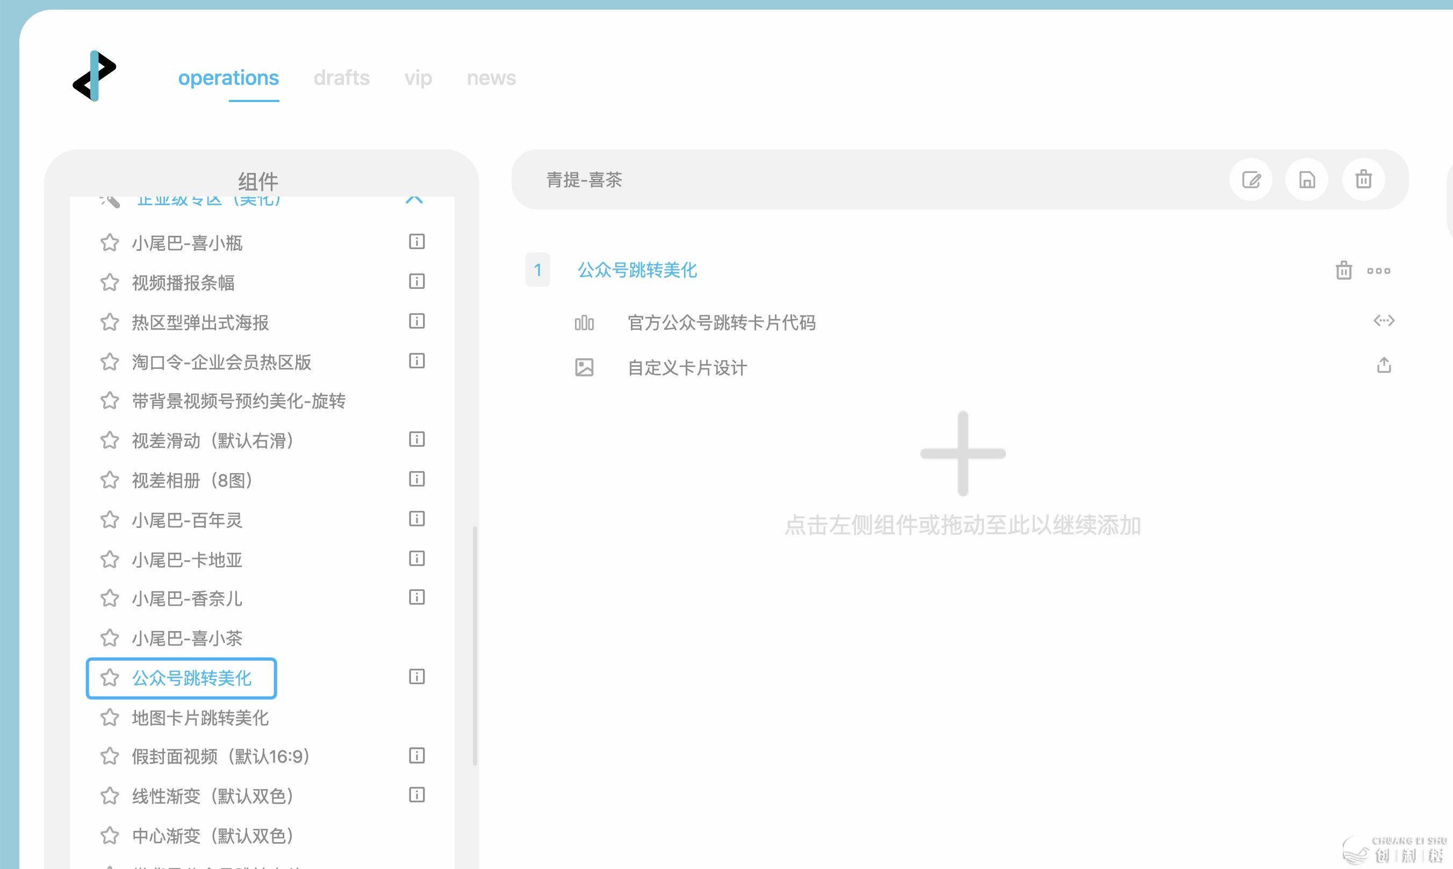Click the large plus placeholder to add a component
Viewport: 1453px width, 869px height.
[962, 454]
